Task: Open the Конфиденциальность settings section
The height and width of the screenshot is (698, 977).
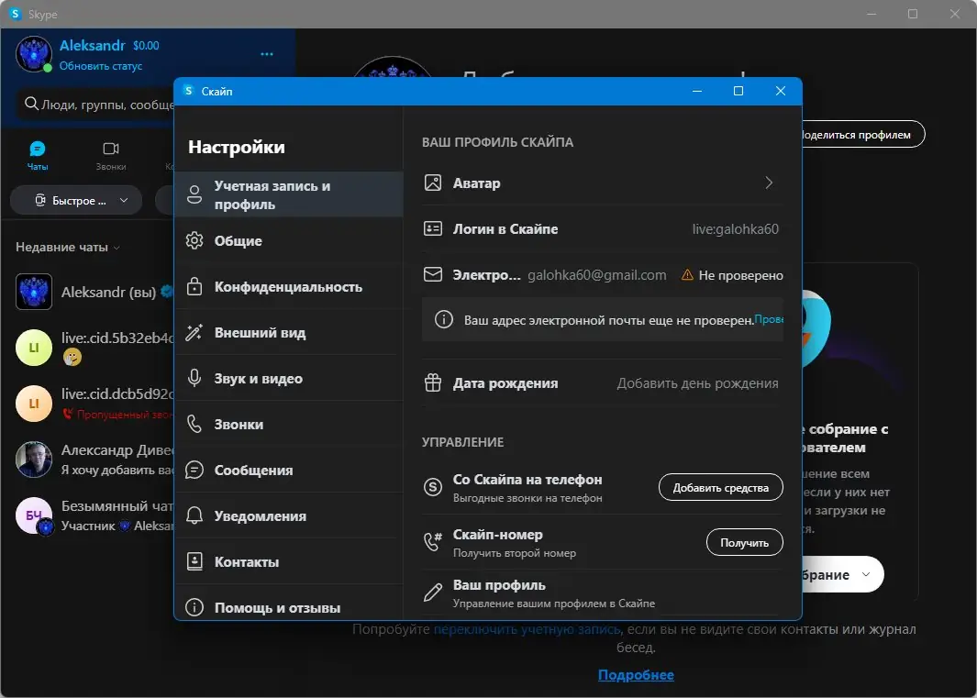Action: (x=288, y=287)
